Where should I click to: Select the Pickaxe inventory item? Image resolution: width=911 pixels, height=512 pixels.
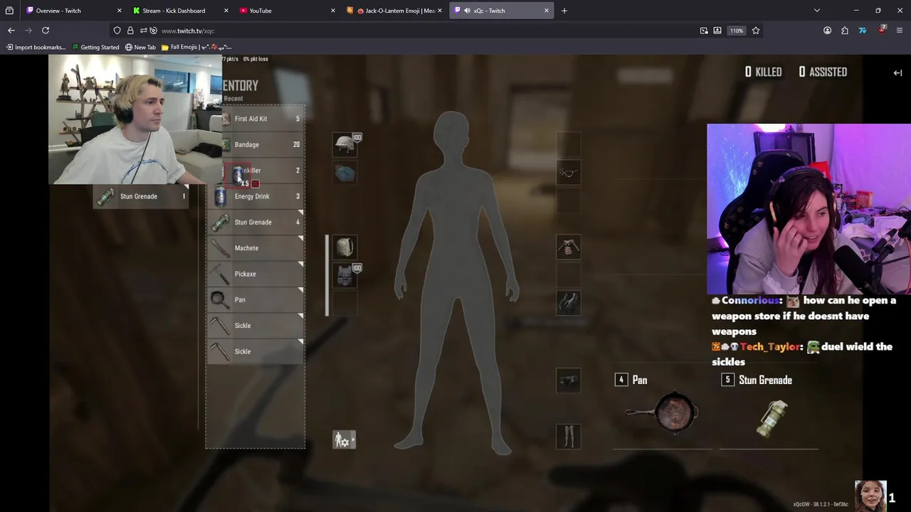click(256, 274)
